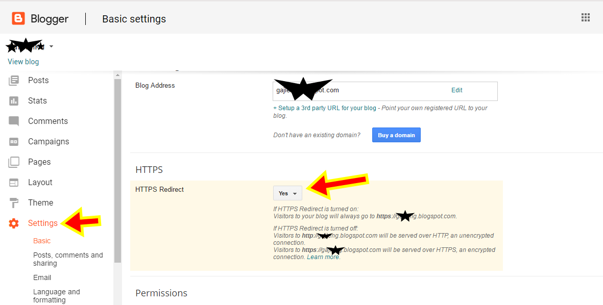Open the Comments icon in sidebar
Screen dimensions: 603x305
click(x=14, y=121)
